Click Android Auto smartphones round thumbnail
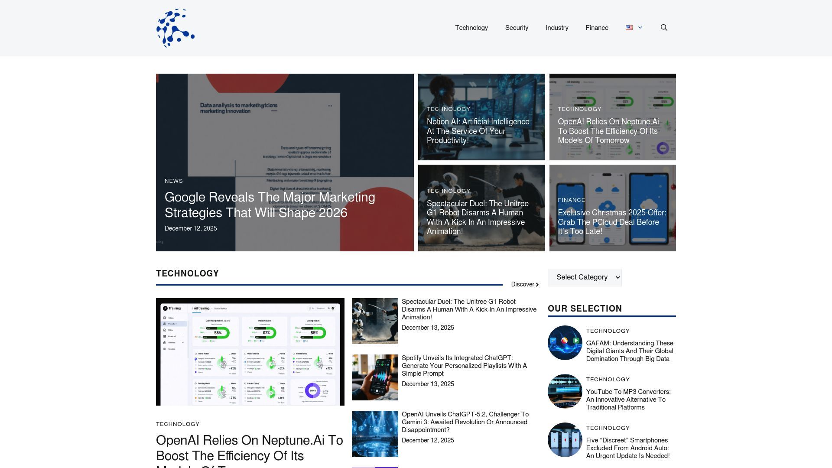This screenshot has width=832, height=468. [x=565, y=440]
